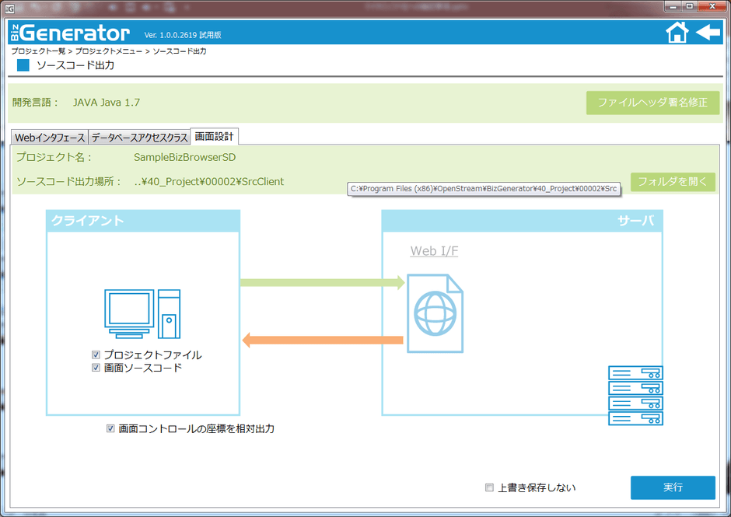Click the orange left-pointing arrow
Viewport: 731px width, 517px height.
pyautogui.click(x=323, y=340)
